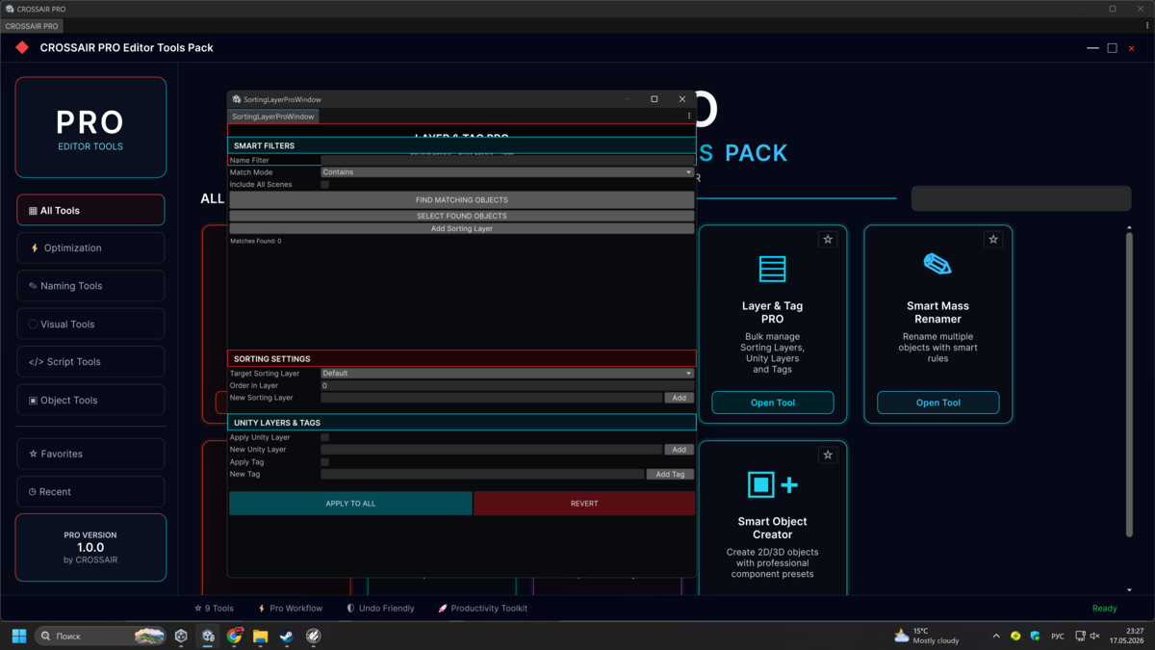Enable the Apply Tag checkbox
This screenshot has height=650, width=1155.
click(x=324, y=462)
